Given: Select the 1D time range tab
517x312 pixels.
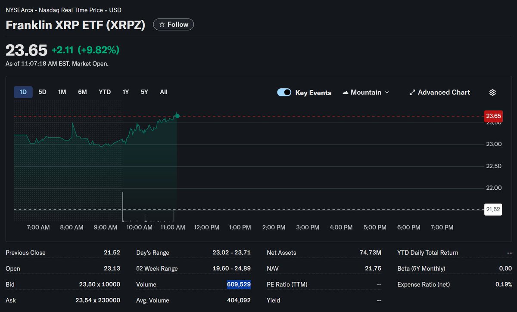Looking at the screenshot, I should click(x=23, y=92).
